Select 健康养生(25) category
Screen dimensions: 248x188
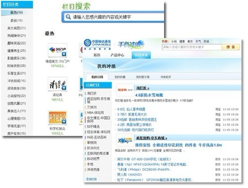click(x=17, y=50)
